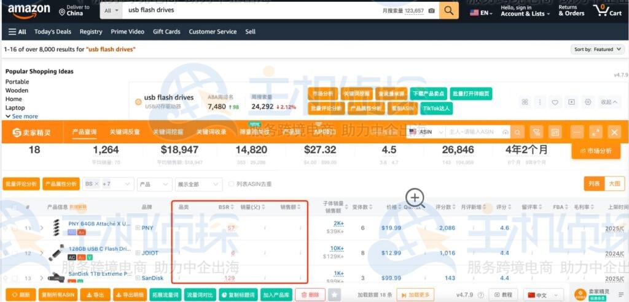Switch to 大图 view mode

[x=614, y=184]
